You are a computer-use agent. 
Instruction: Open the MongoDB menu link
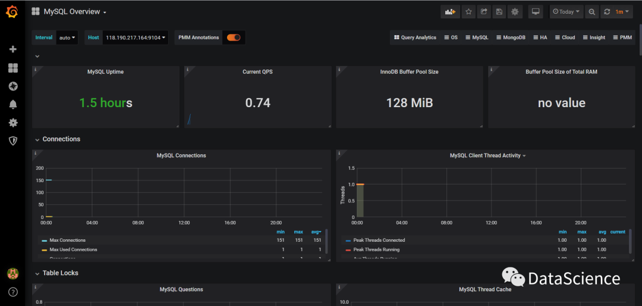click(511, 38)
